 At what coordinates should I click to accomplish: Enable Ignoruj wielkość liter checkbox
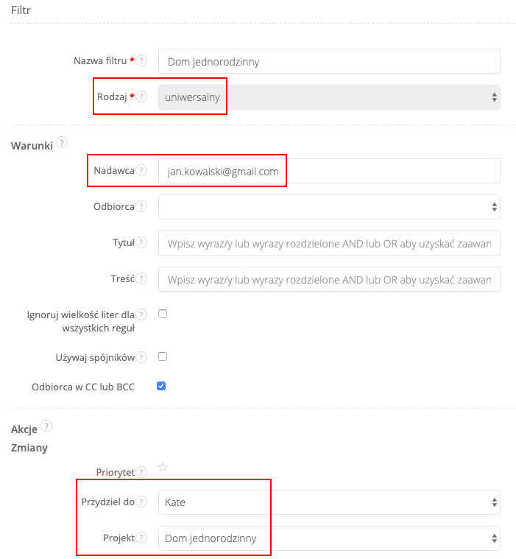pyautogui.click(x=163, y=313)
